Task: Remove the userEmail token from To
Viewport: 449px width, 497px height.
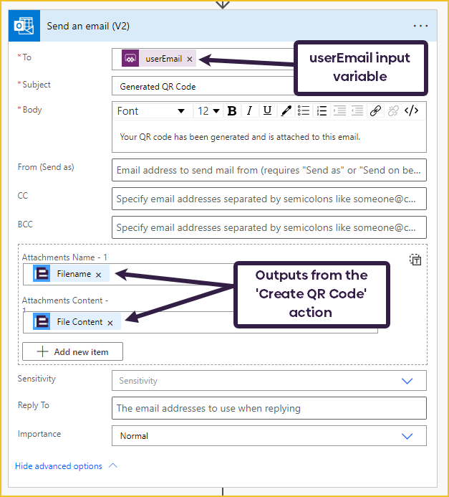Action: click(190, 60)
